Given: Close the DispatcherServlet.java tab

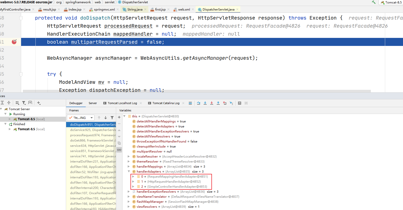Looking at the screenshot, I should point(237,10).
